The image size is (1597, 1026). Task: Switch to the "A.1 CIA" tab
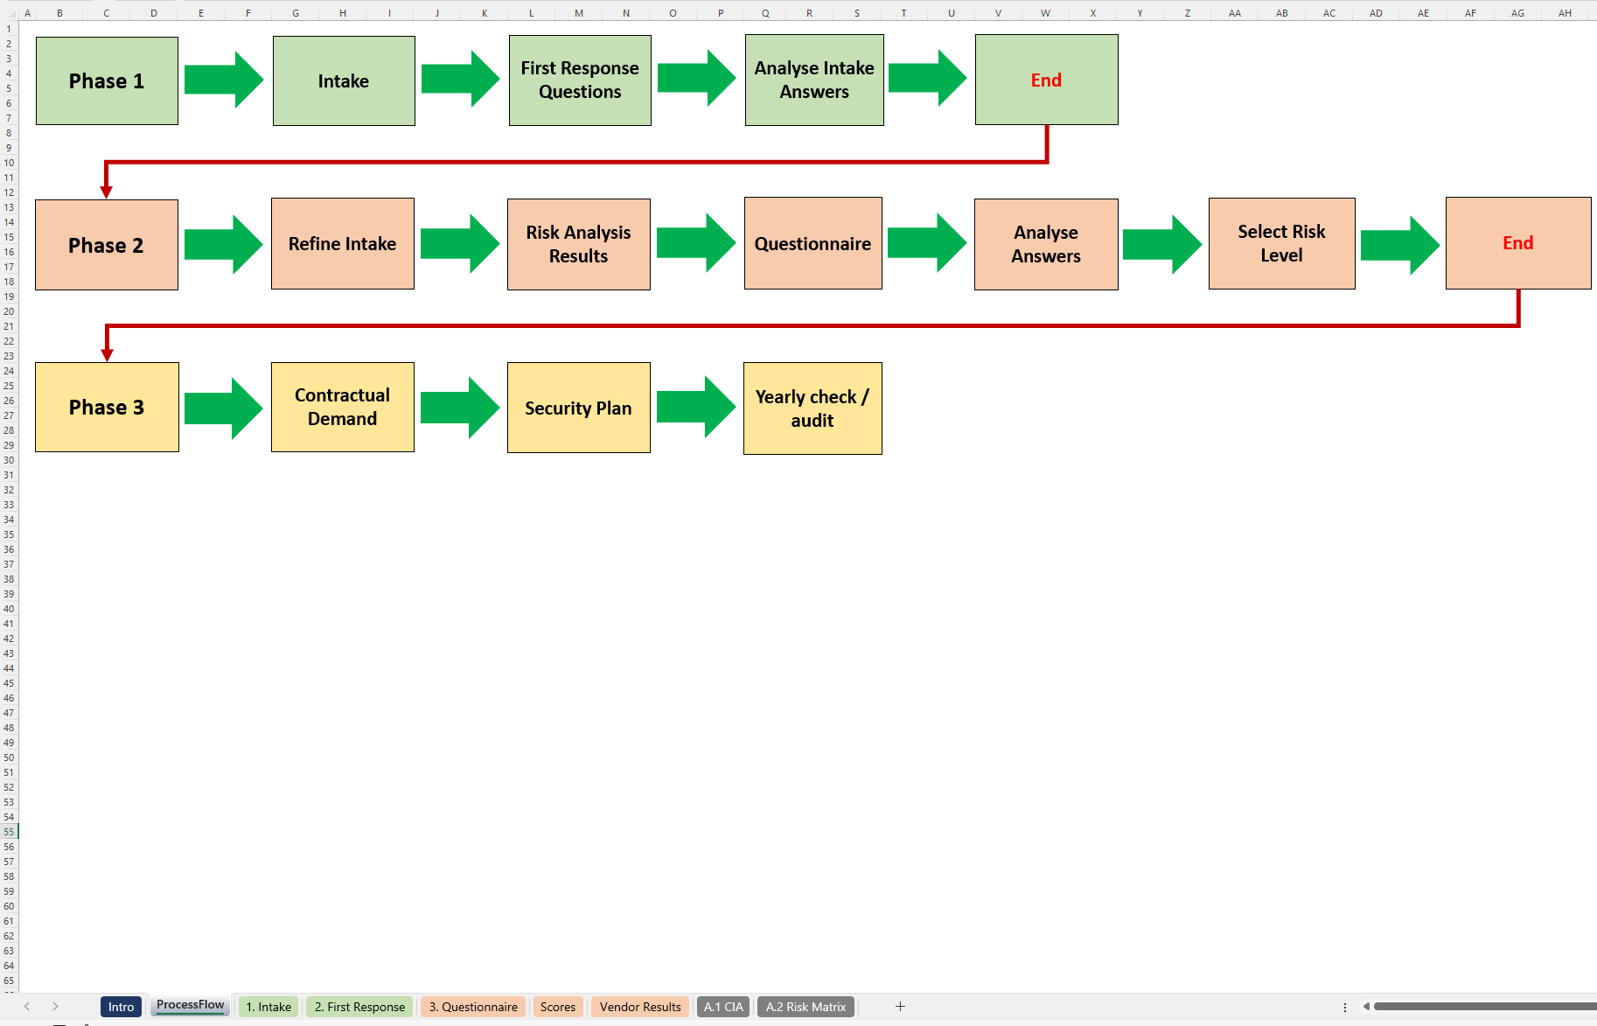coord(722,1006)
